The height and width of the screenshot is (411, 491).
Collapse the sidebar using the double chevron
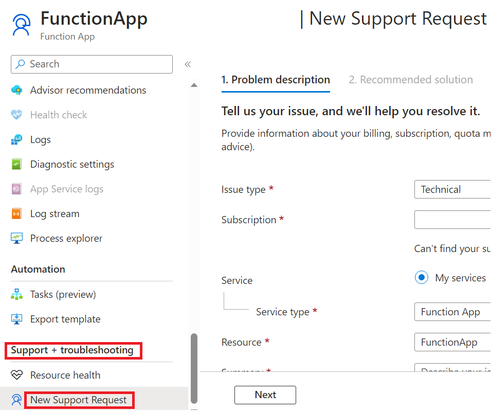pyautogui.click(x=188, y=64)
